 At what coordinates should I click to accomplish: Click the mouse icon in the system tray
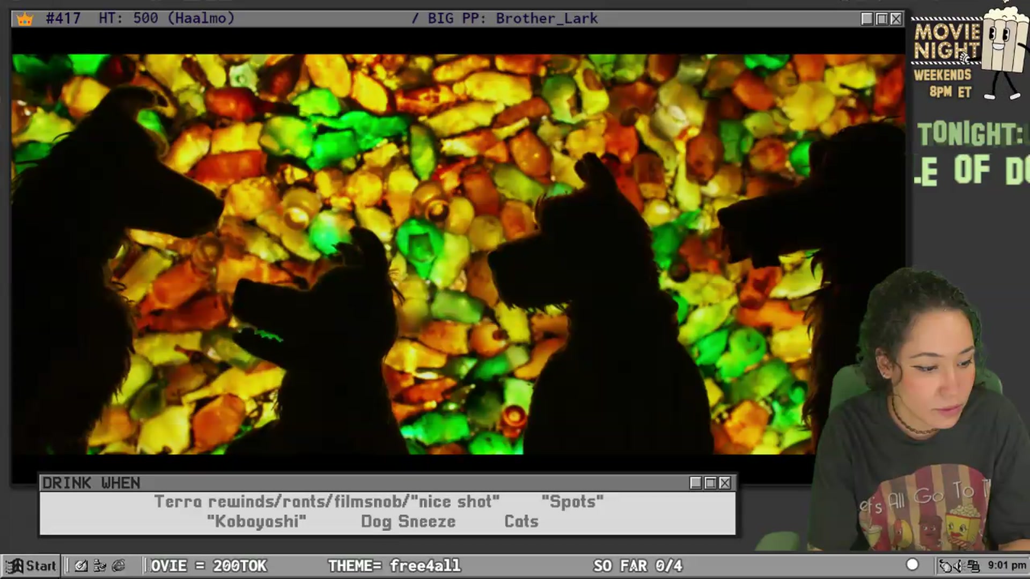tap(946, 566)
